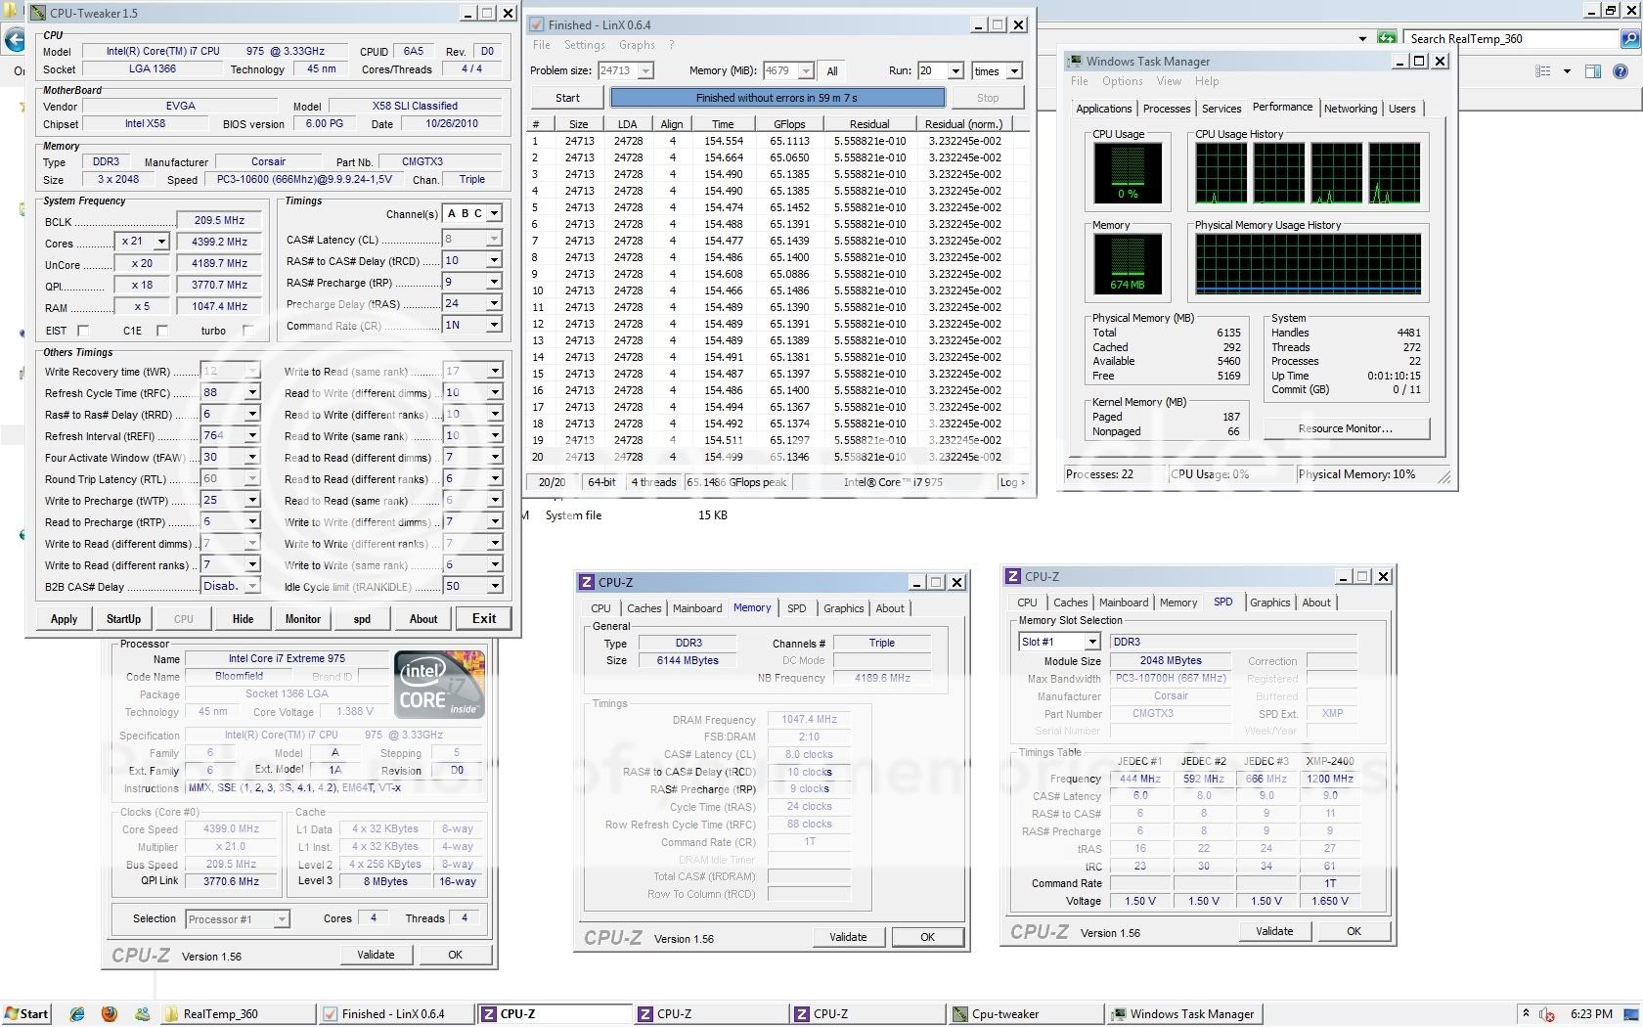This screenshot has width=1643, height=1027.
Task: Click the LinX finished progress bar
Action: tap(777, 98)
